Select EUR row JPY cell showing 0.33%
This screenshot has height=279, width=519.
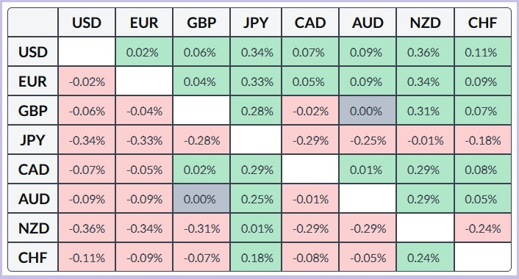click(x=256, y=81)
